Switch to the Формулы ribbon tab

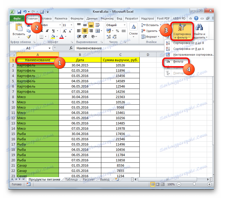coord(77,18)
